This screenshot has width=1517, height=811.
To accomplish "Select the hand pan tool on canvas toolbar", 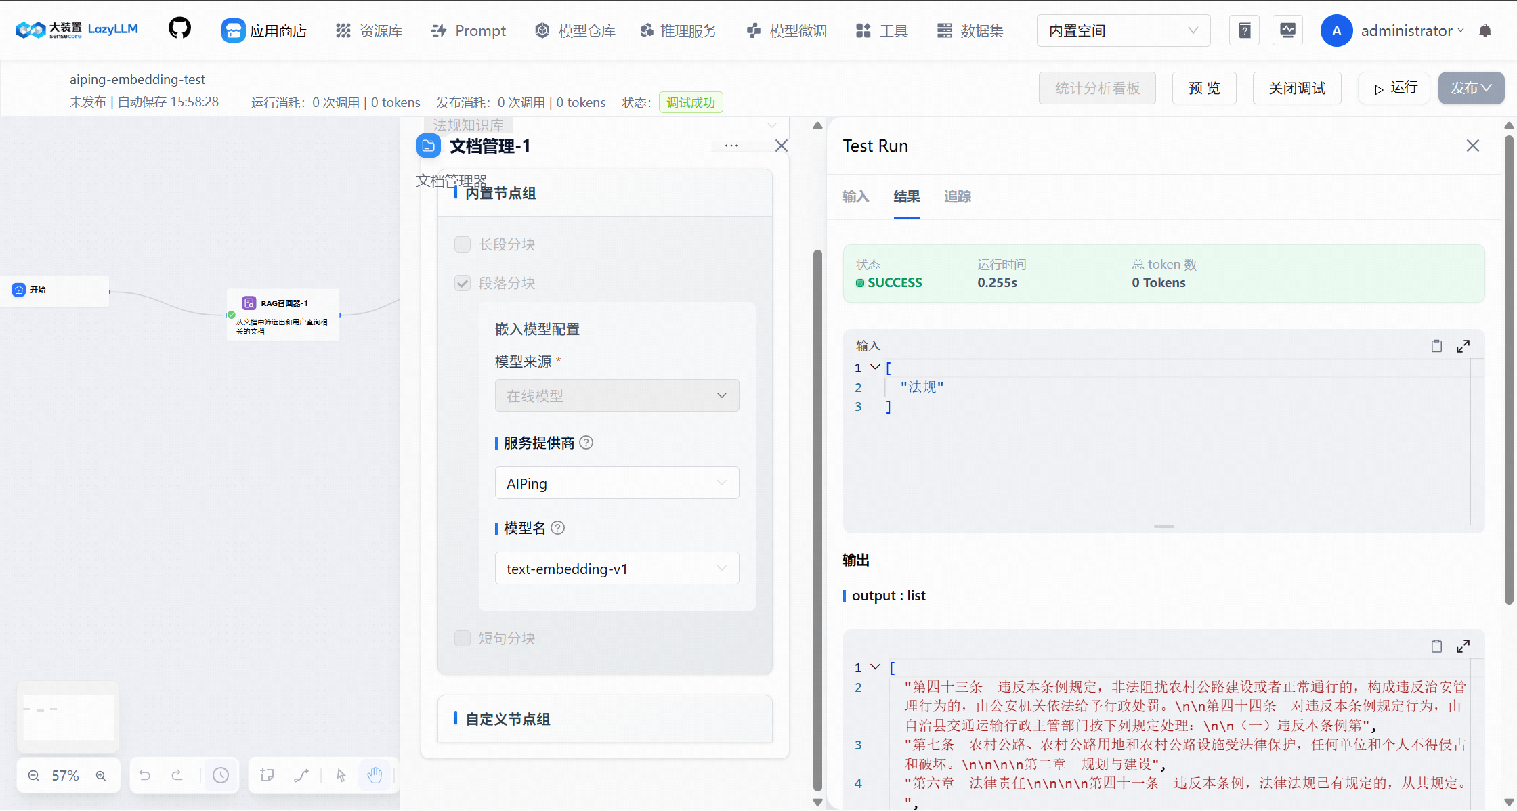I will (376, 775).
